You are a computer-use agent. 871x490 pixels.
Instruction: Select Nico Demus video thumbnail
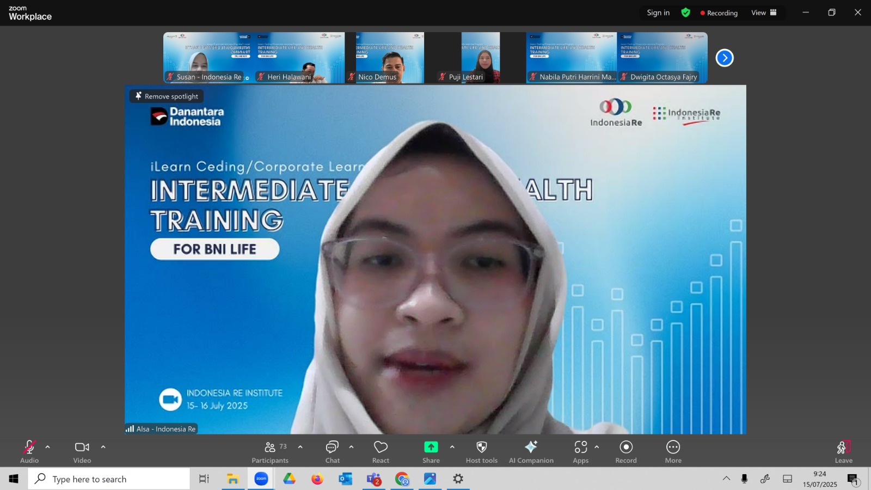pyautogui.click(x=384, y=58)
